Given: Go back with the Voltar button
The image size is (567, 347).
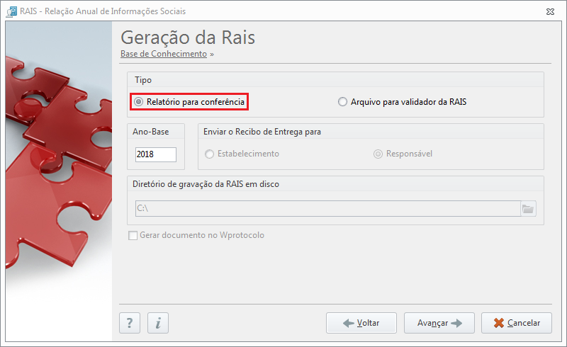Looking at the screenshot, I should (x=361, y=323).
